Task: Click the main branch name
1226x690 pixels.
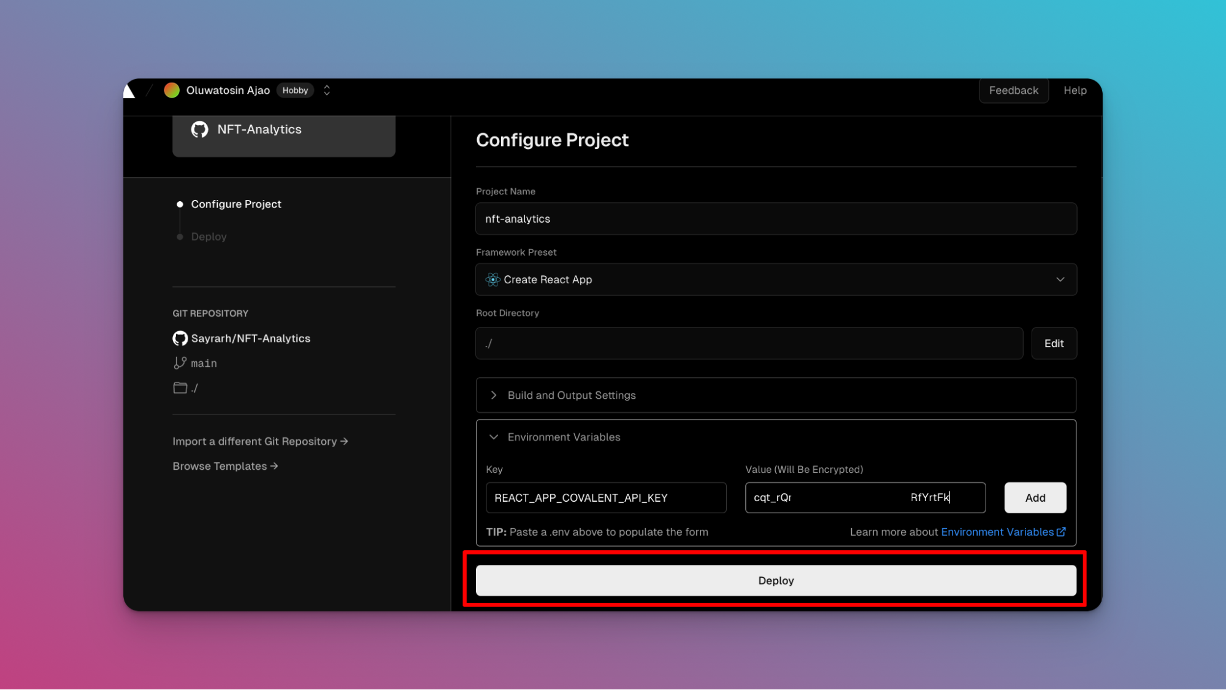Action: click(204, 363)
